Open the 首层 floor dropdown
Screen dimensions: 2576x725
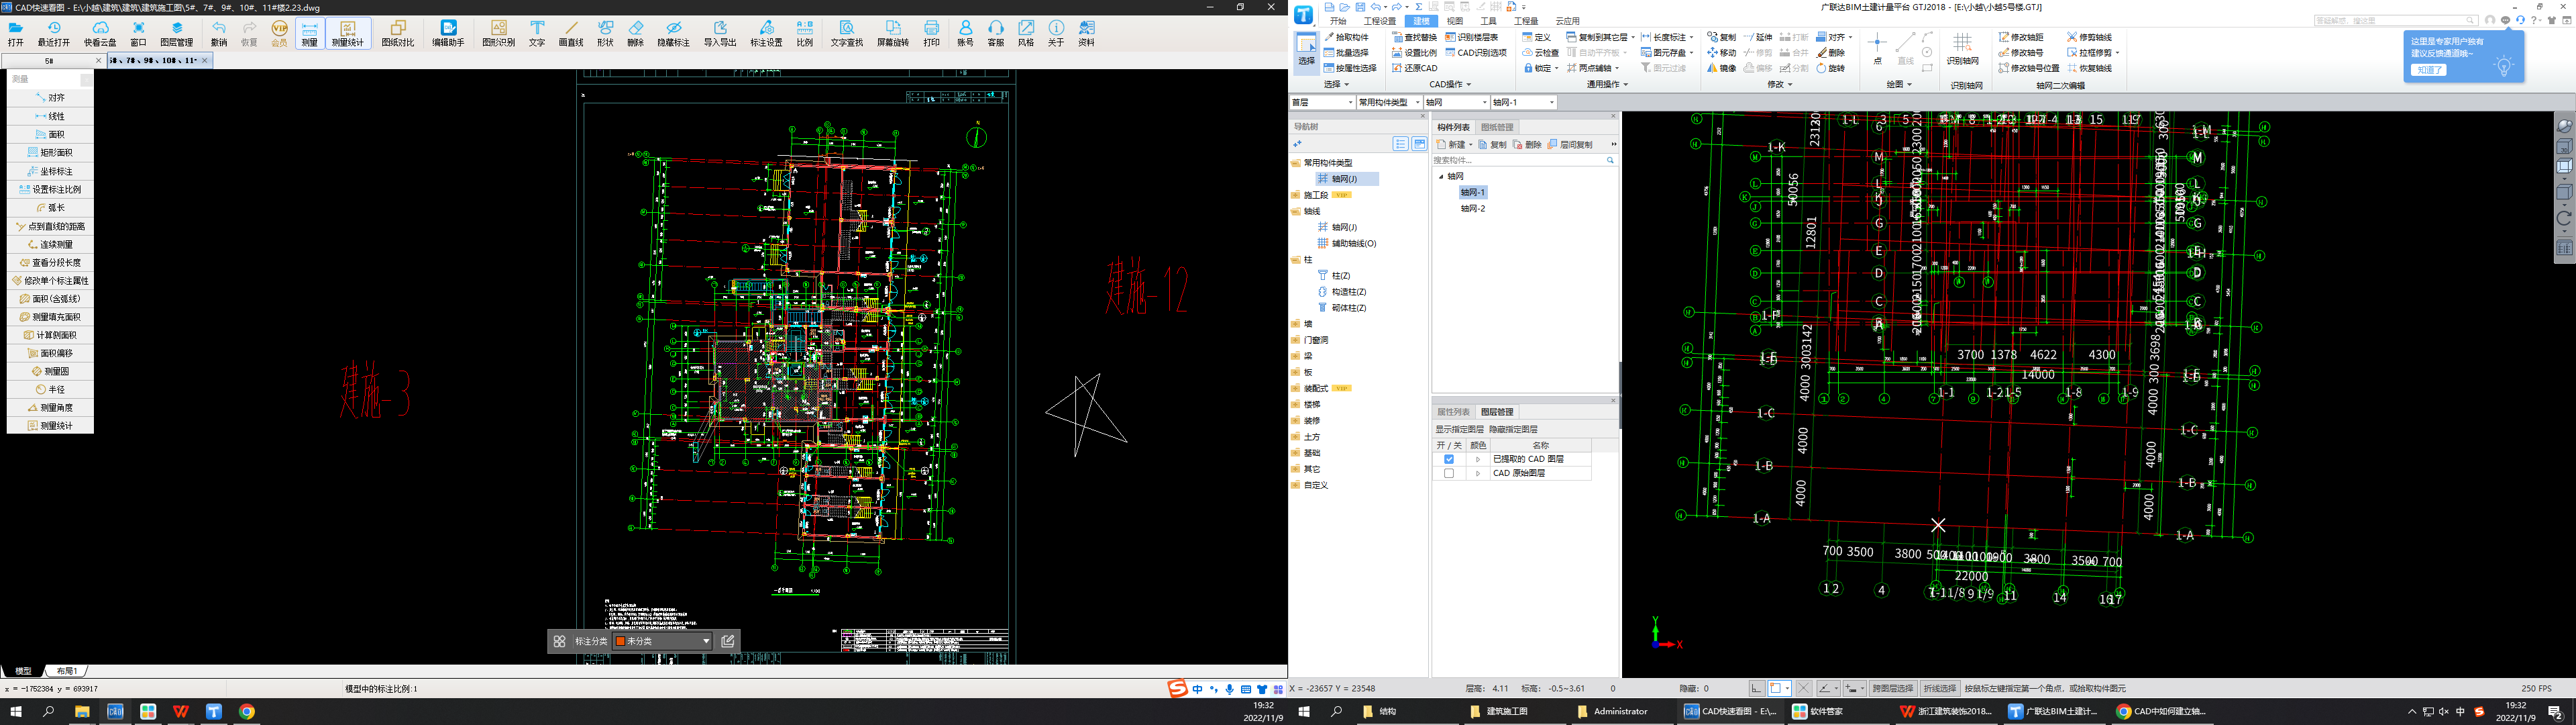[x=1322, y=102]
